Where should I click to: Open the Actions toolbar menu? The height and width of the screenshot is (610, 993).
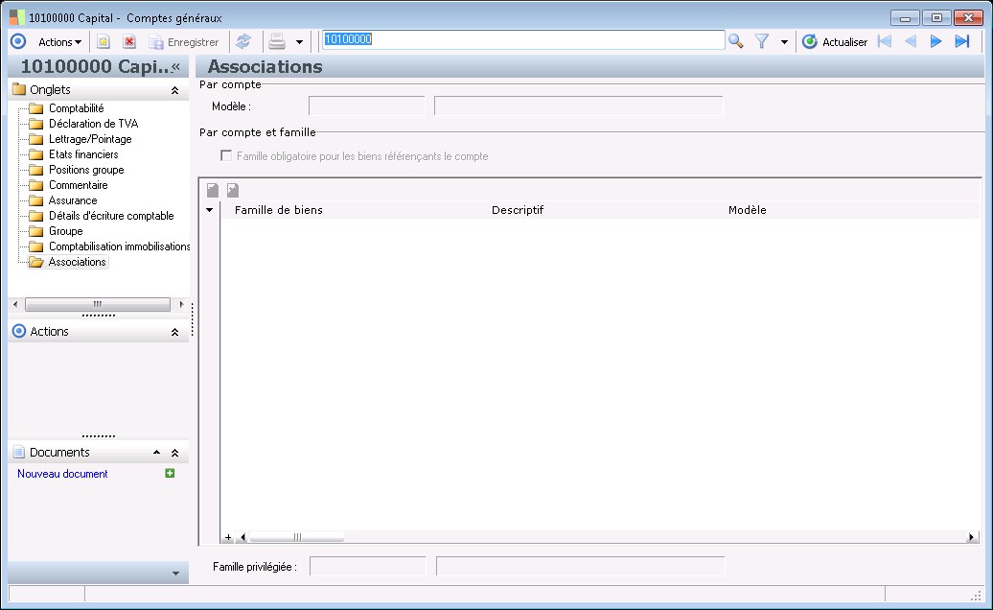[x=59, y=42]
